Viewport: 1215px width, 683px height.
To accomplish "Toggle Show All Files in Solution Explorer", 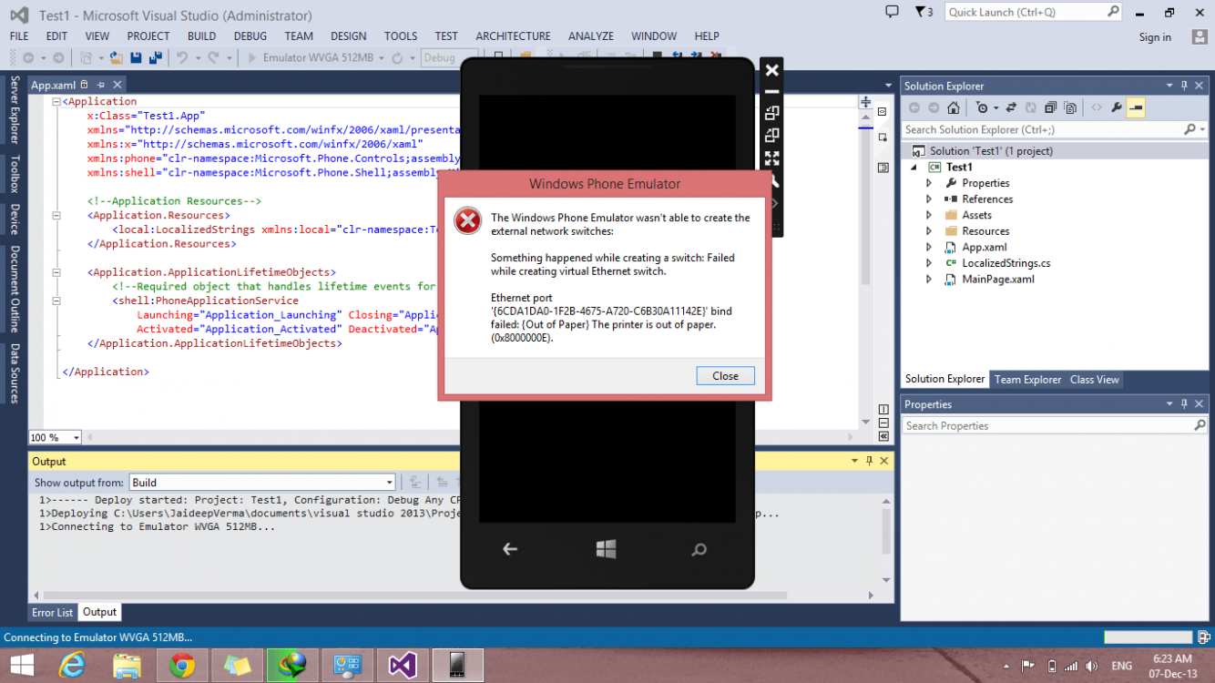I will pos(1069,107).
